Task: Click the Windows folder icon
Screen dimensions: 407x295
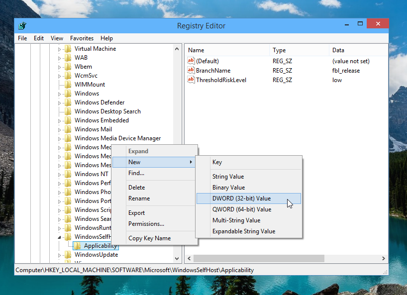Action: (68, 94)
